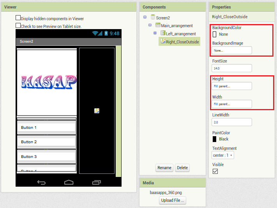The image size is (277, 208).
Task: Click the Width Fill parent field
Action: [232, 104]
